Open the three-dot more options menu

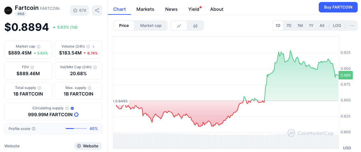click(x=352, y=26)
